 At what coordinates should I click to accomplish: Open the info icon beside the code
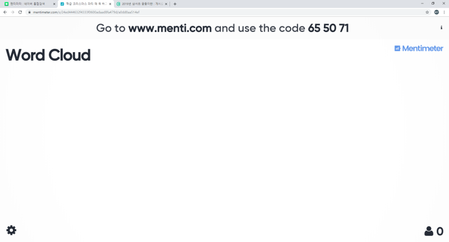441,28
